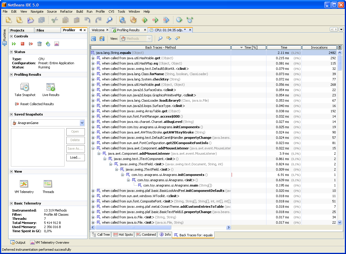
Task: Click the Redo arrow icon
Action: point(98,20)
